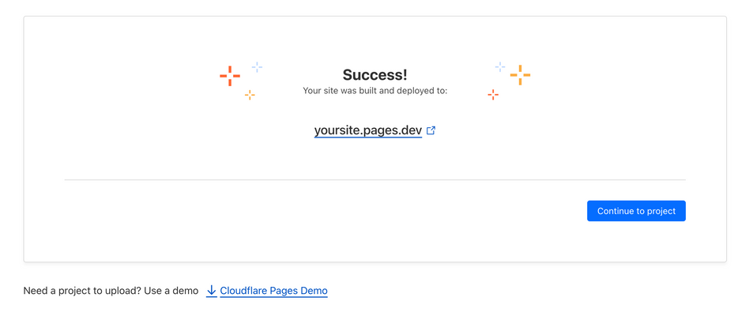Screen dimensions: 749x320
Task: Click the "Need a project to upload?" text
Action: [82, 291]
